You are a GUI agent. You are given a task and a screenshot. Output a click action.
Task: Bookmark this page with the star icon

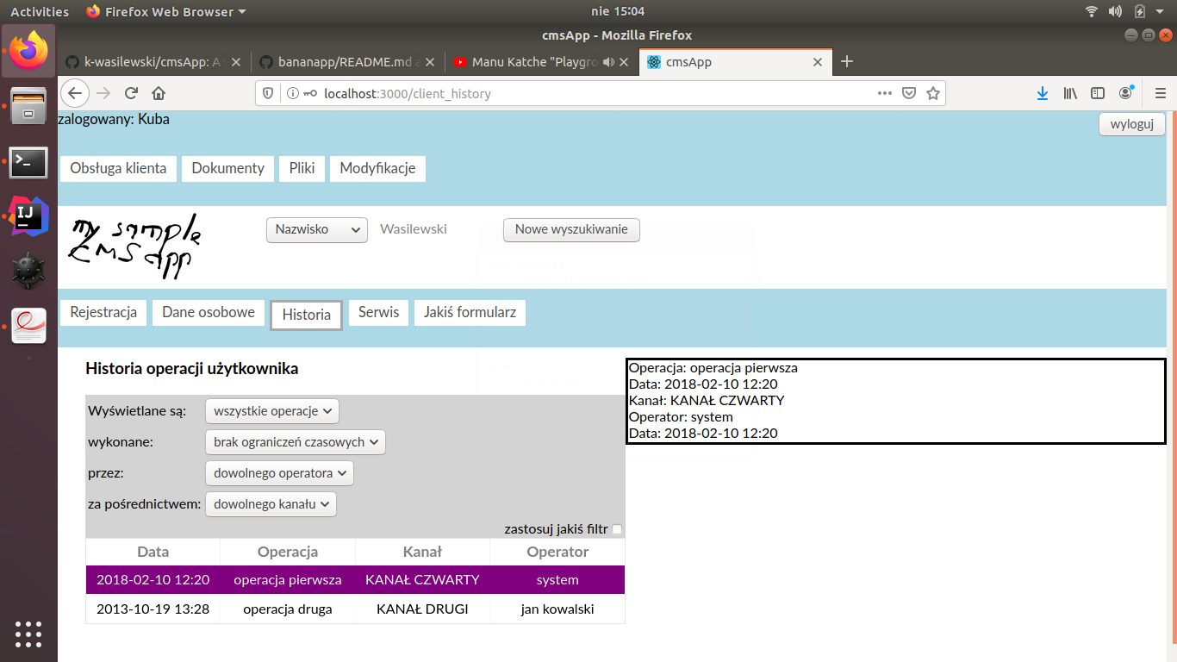932,93
